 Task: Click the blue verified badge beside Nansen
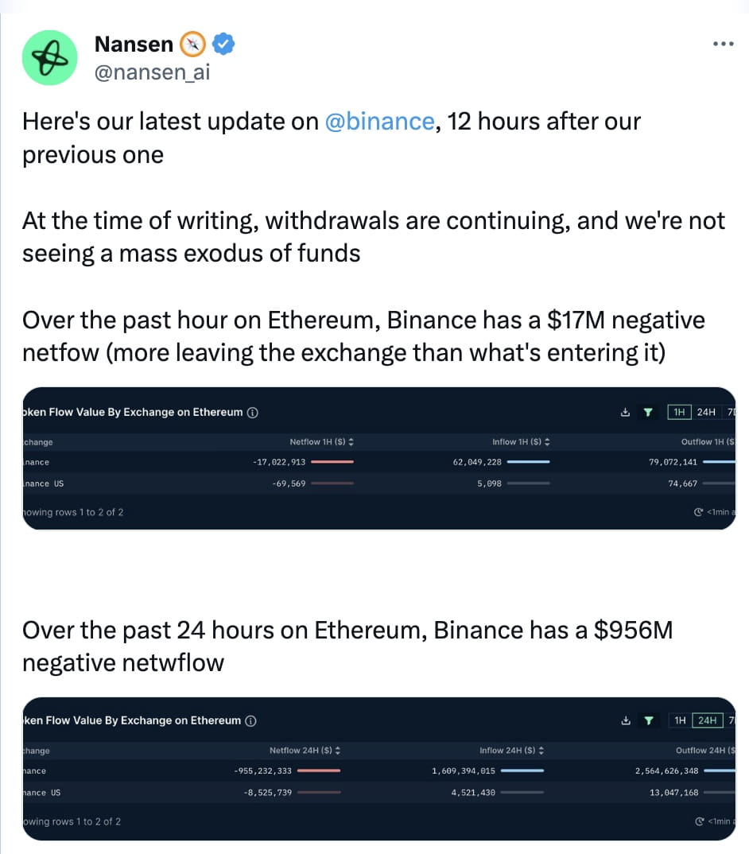pyautogui.click(x=224, y=45)
